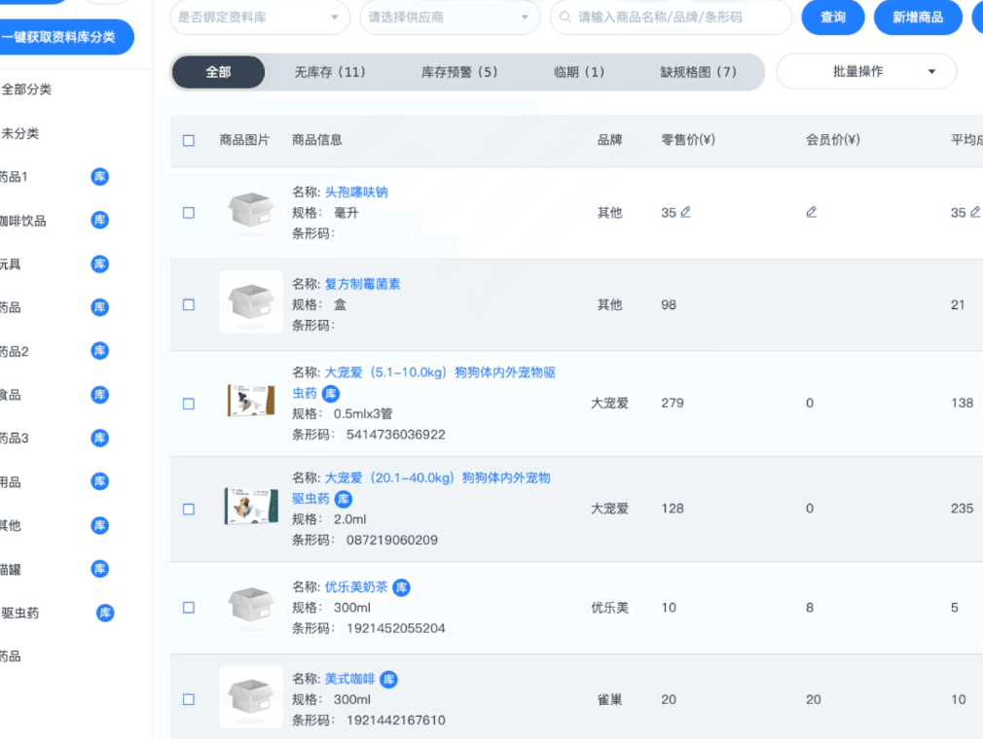Select 猫罐 category in sidebar
Image resolution: width=983 pixels, height=739 pixels.
click(x=11, y=569)
